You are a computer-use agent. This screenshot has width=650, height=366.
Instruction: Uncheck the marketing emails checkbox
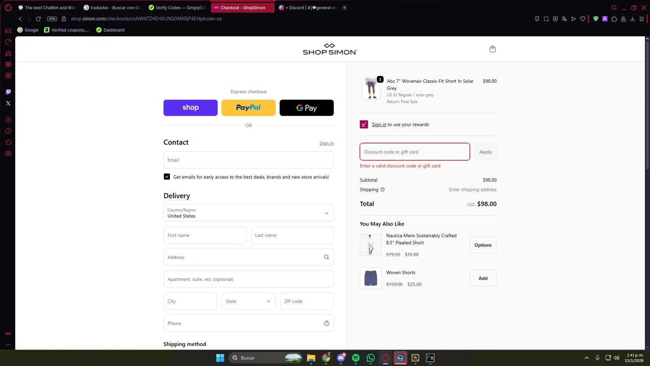pos(167,176)
